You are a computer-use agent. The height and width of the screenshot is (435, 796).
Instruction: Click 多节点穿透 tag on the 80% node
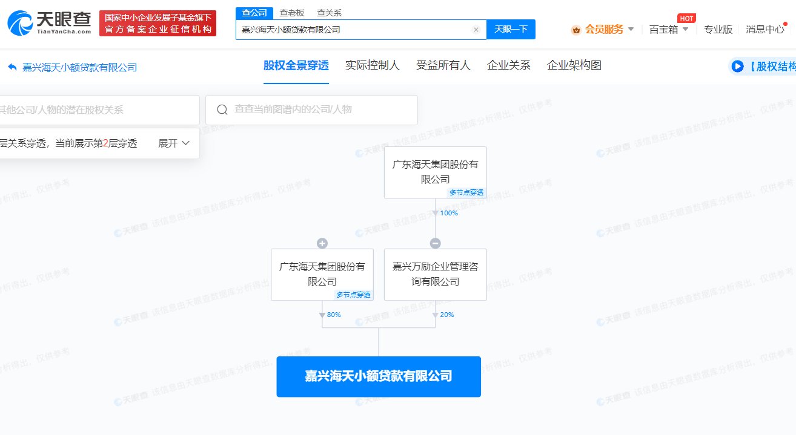(x=353, y=295)
